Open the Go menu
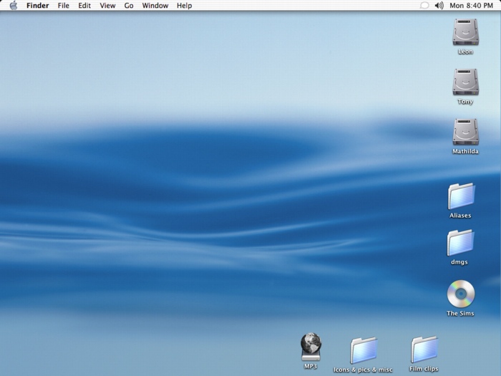This screenshot has height=376, width=501. tap(129, 6)
